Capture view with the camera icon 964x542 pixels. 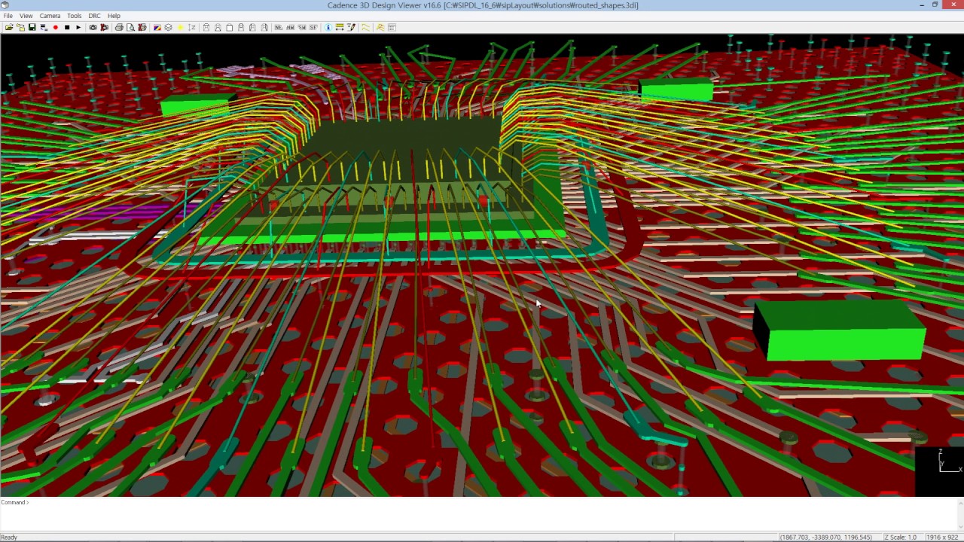click(93, 27)
